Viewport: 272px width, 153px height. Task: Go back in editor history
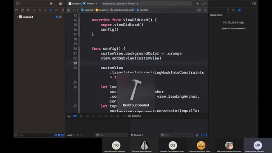coord(74,10)
